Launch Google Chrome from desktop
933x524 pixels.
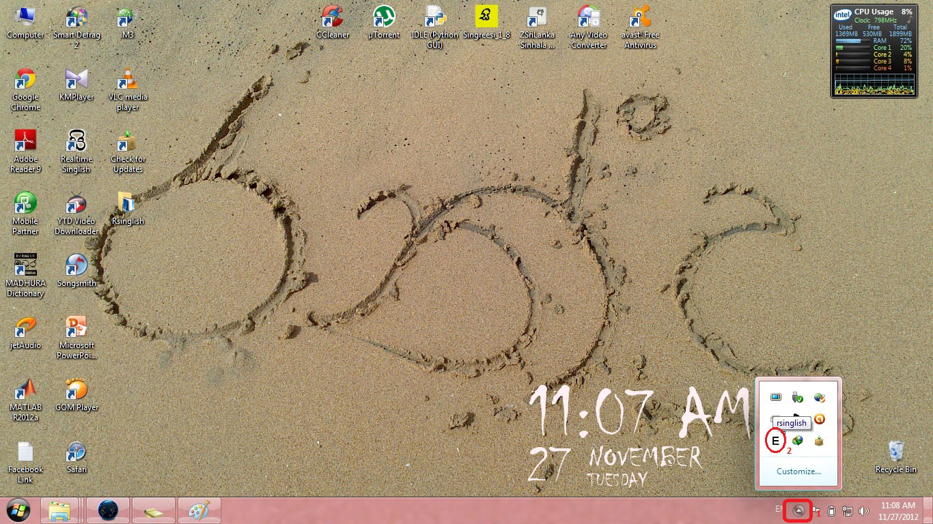tap(25, 90)
